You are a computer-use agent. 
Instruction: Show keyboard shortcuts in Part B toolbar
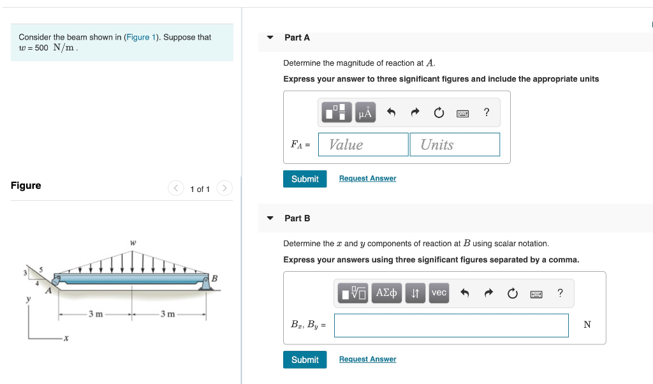coord(536,295)
